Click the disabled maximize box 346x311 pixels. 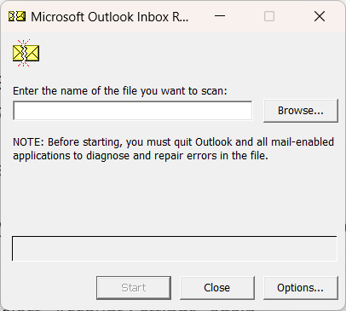(x=269, y=16)
